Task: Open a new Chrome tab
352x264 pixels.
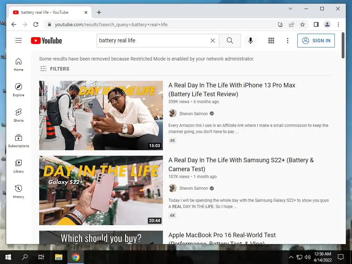Action: (x=99, y=13)
